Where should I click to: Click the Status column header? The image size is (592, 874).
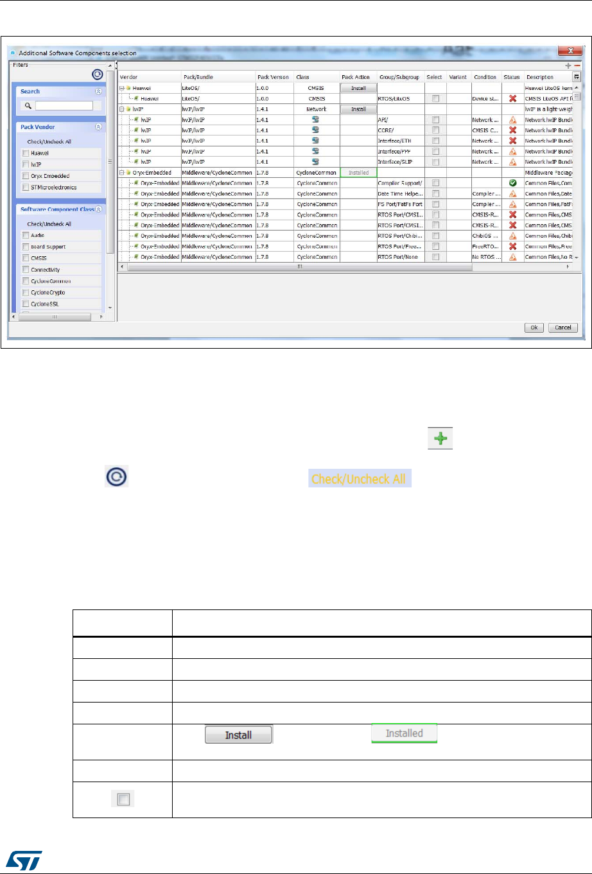pyautogui.click(x=512, y=77)
